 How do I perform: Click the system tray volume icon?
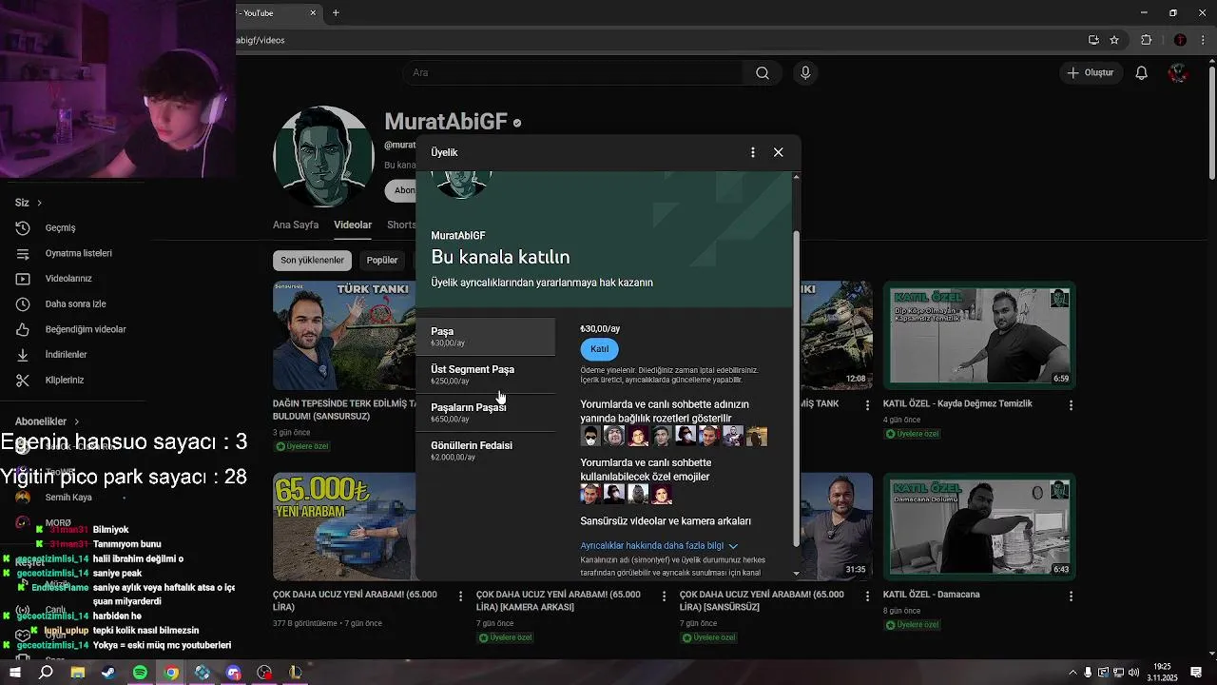(1132, 673)
